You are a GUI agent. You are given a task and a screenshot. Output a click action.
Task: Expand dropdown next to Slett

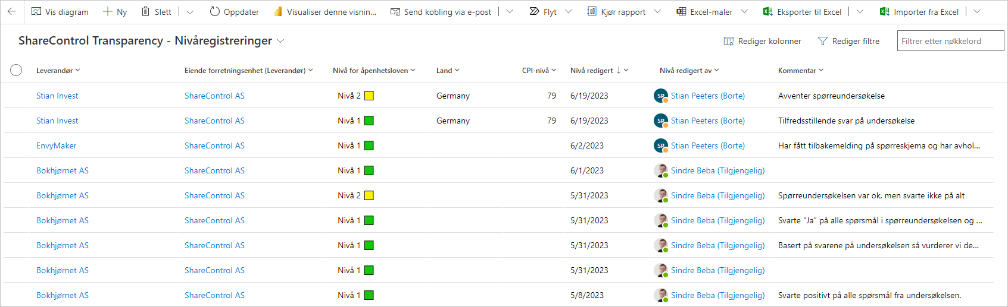[x=190, y=12]
